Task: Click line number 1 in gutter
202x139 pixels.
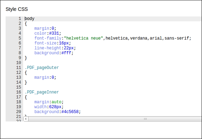Action: 20,19
